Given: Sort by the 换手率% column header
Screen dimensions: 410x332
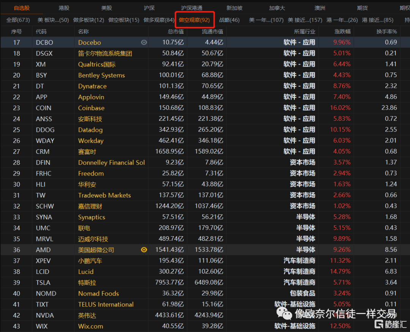Looking at the screenshot, I should [387, 32].
